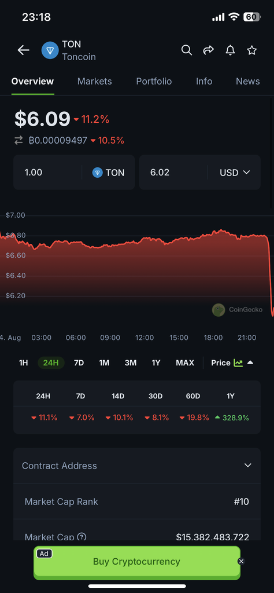Close the Buy Cryptocurrency ad

pos(242,561)
